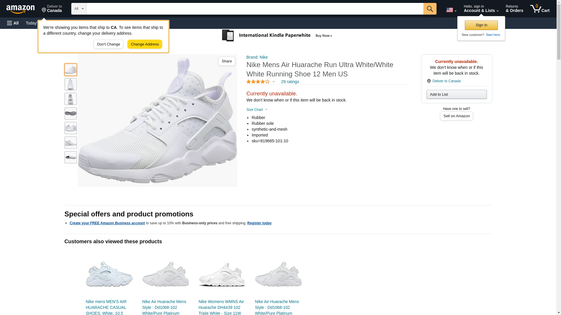Click the magnifying glass search button
Screen dimensions: 561x315
click(430, 9)
